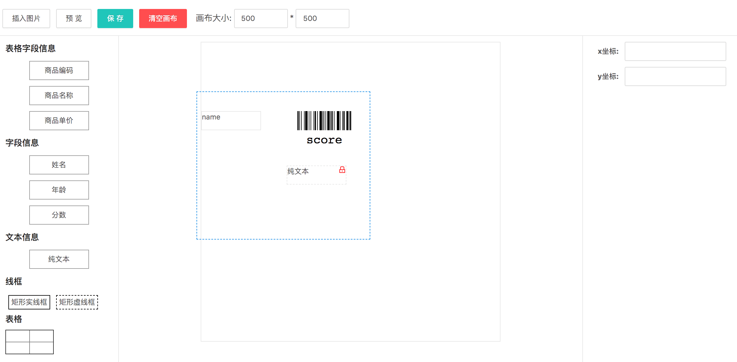Pick the 2x2 table template icon
Viewport: 737px width, 362px height.
[x=30, y=342]
